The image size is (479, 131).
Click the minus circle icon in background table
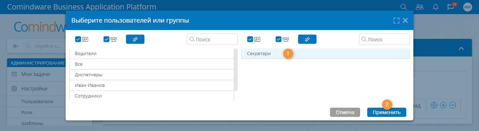452,105
